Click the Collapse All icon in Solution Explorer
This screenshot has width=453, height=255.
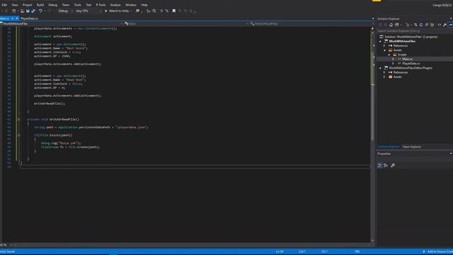(427, 25)
